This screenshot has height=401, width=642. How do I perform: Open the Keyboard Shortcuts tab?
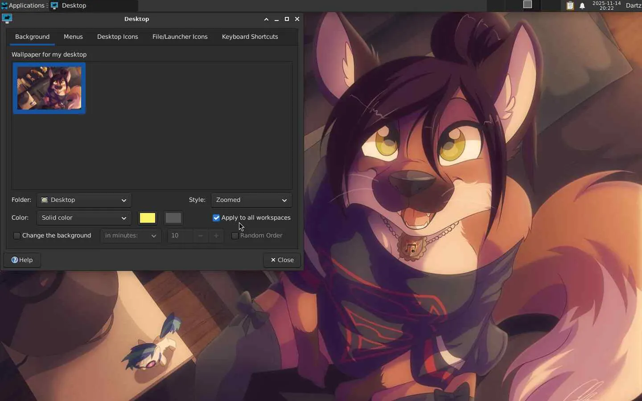(x=250, y=37)
